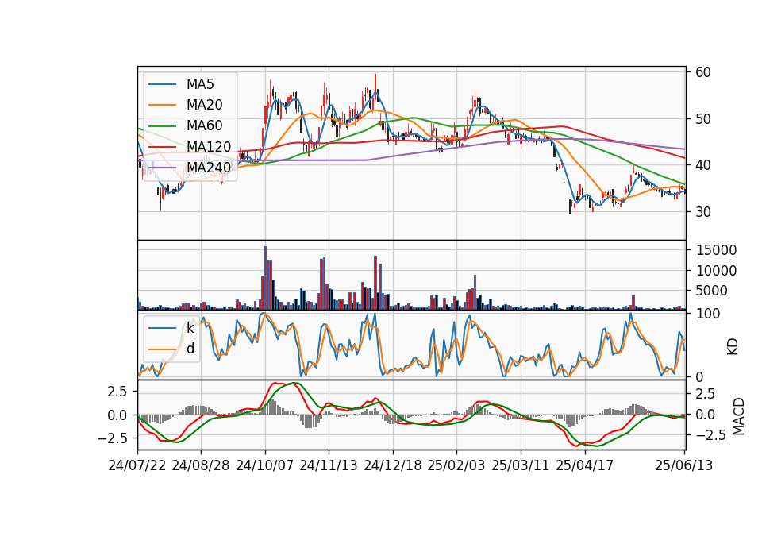Click the d legend entry in KD panel

(x=190, y=349)
